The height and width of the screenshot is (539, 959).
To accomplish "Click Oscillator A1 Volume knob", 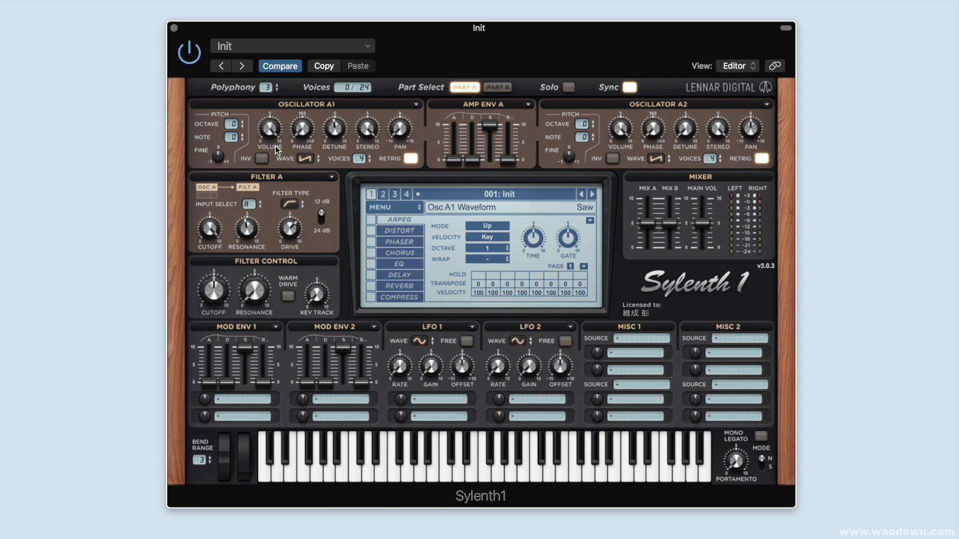I will click(x=270, y=129).
